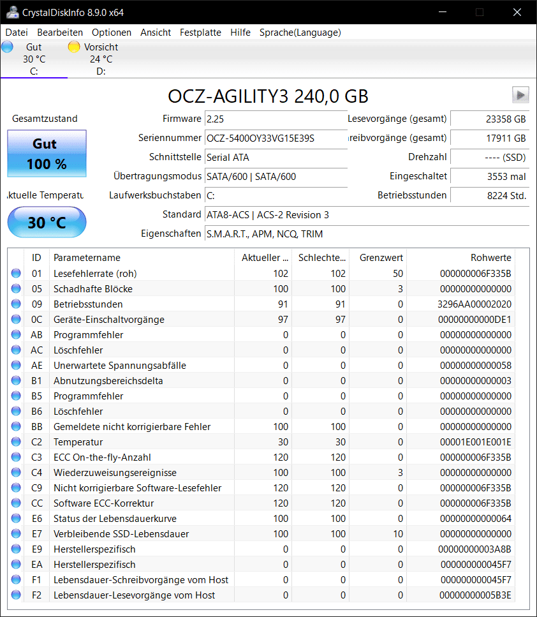This screenshot has height=617, width=537.
Task: Click the Gut 100 % health status button
Action: click(x=47, y=154)
